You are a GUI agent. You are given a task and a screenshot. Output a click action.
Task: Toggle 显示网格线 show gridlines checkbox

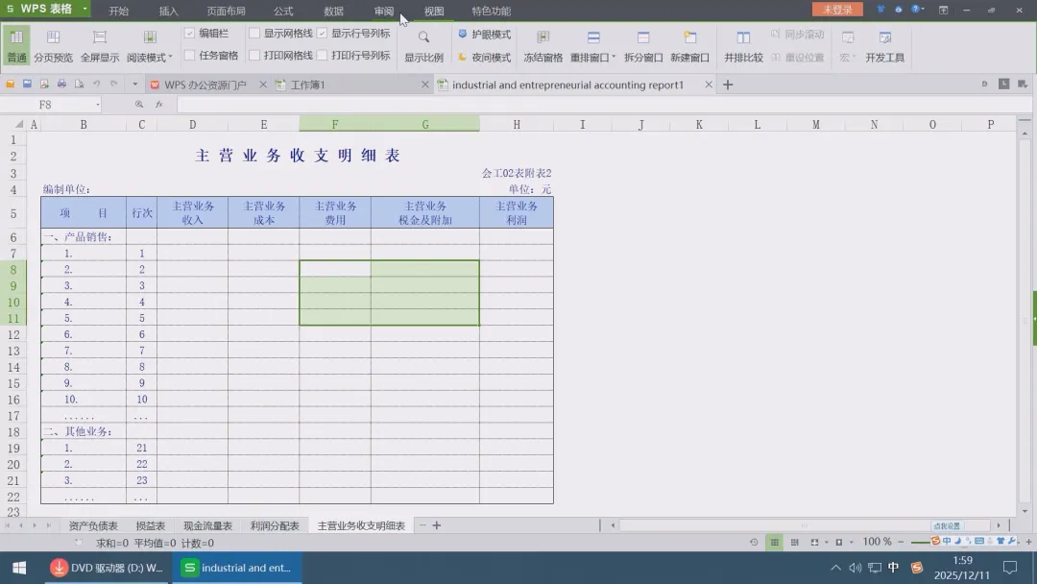[x=254, y=33]
